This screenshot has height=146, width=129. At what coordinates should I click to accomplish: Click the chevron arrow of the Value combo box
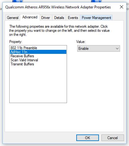tap(117, 49)
